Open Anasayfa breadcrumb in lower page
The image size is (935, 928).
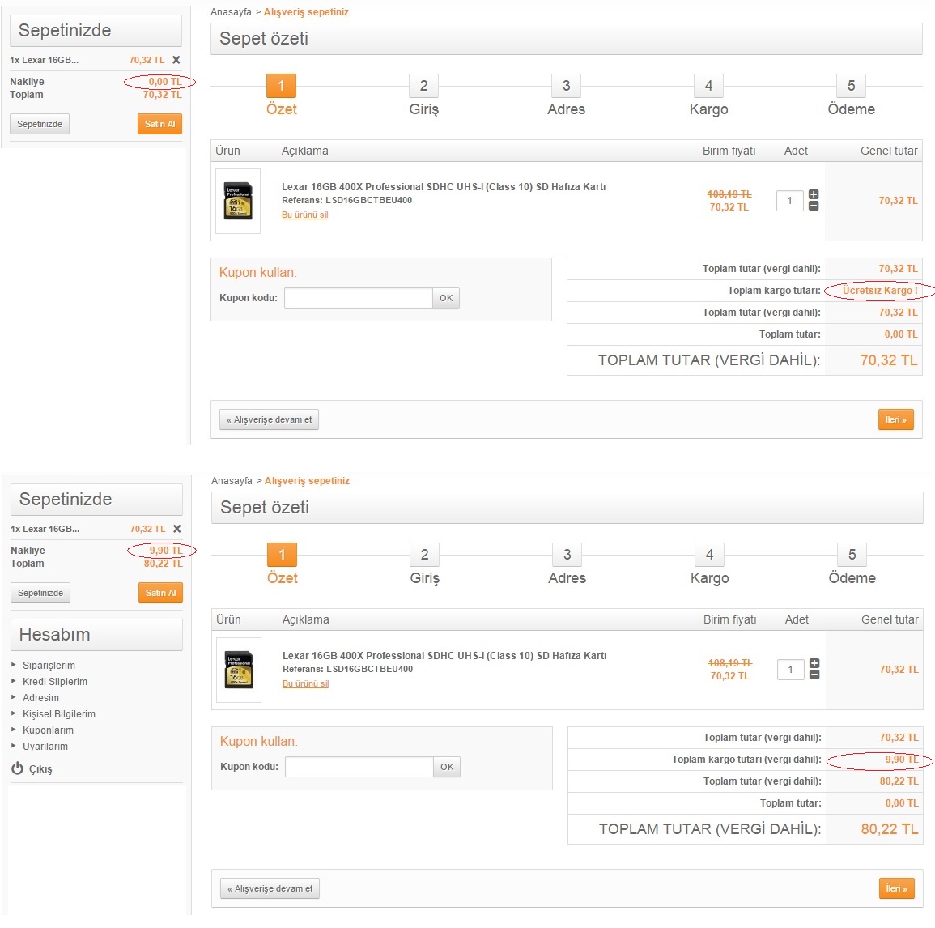coord(232,481)
